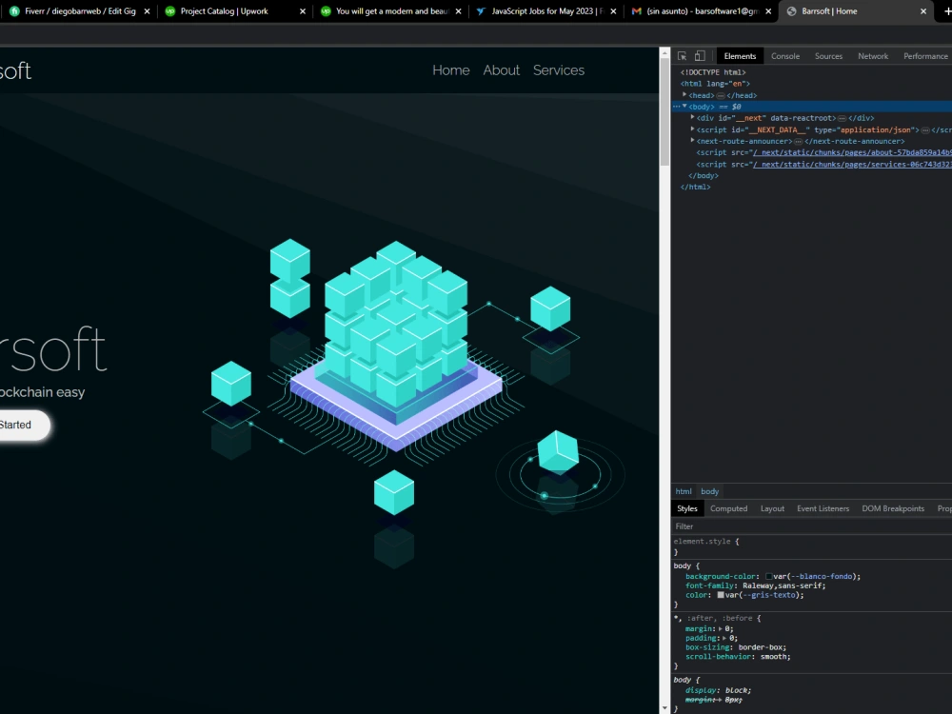Click the scroll-behavior smooth value

point(775,657)
